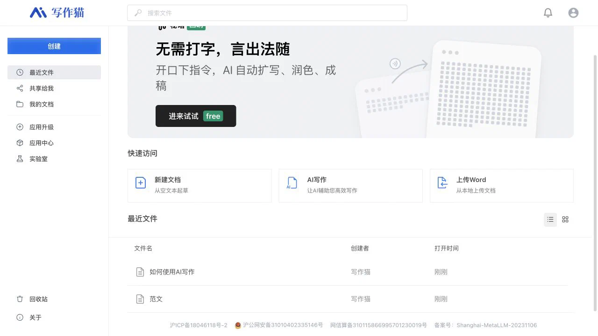Screen dimensions: 598x336
Task: Click the 上传Word upload icon
Action: tap(442, 182)
